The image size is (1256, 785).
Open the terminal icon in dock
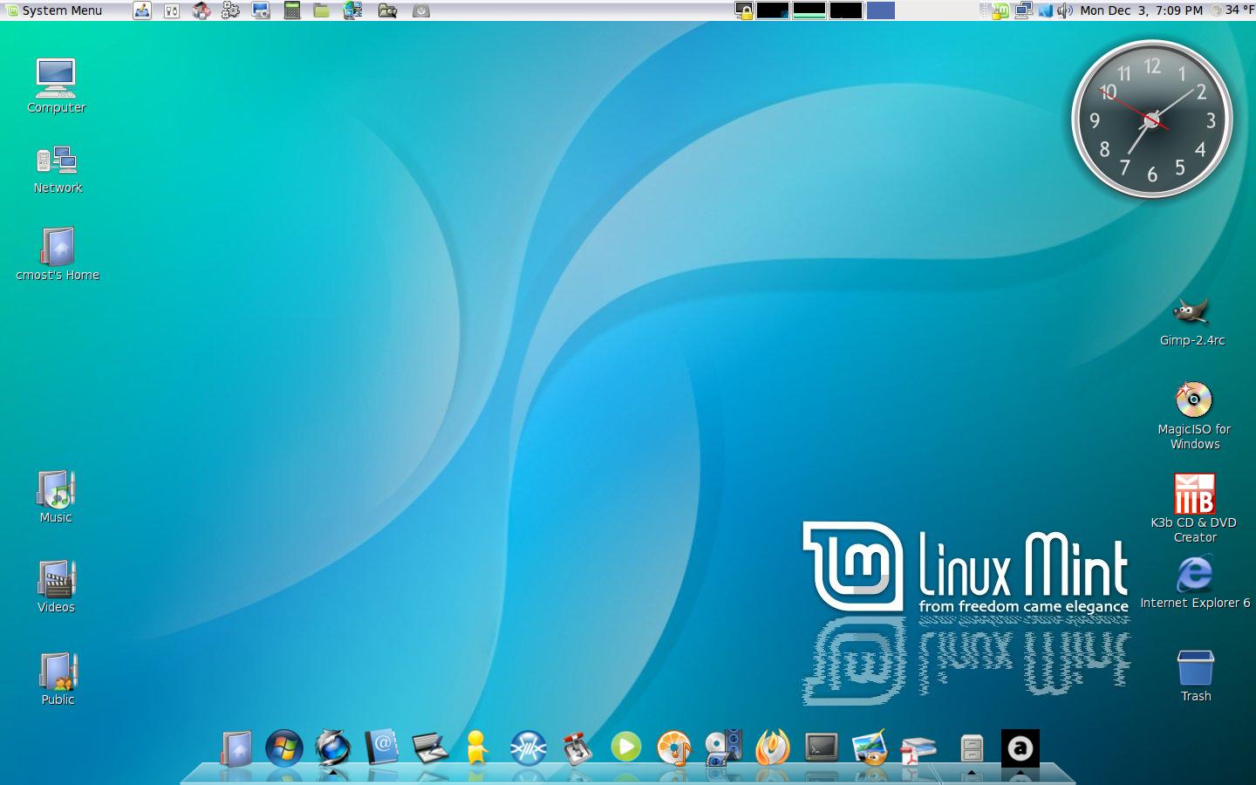point(821,747)
